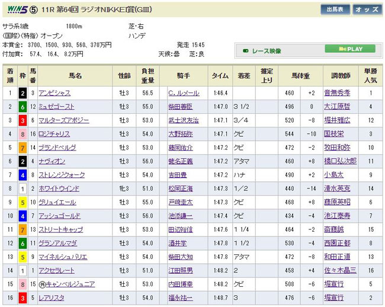Click the green PLAY video button

(349, 49)
